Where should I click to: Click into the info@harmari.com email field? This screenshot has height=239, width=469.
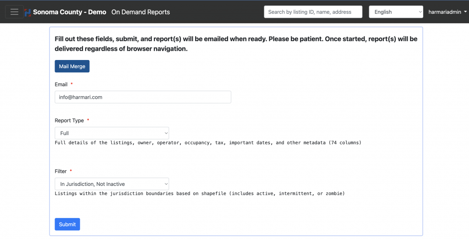[143, 97]
